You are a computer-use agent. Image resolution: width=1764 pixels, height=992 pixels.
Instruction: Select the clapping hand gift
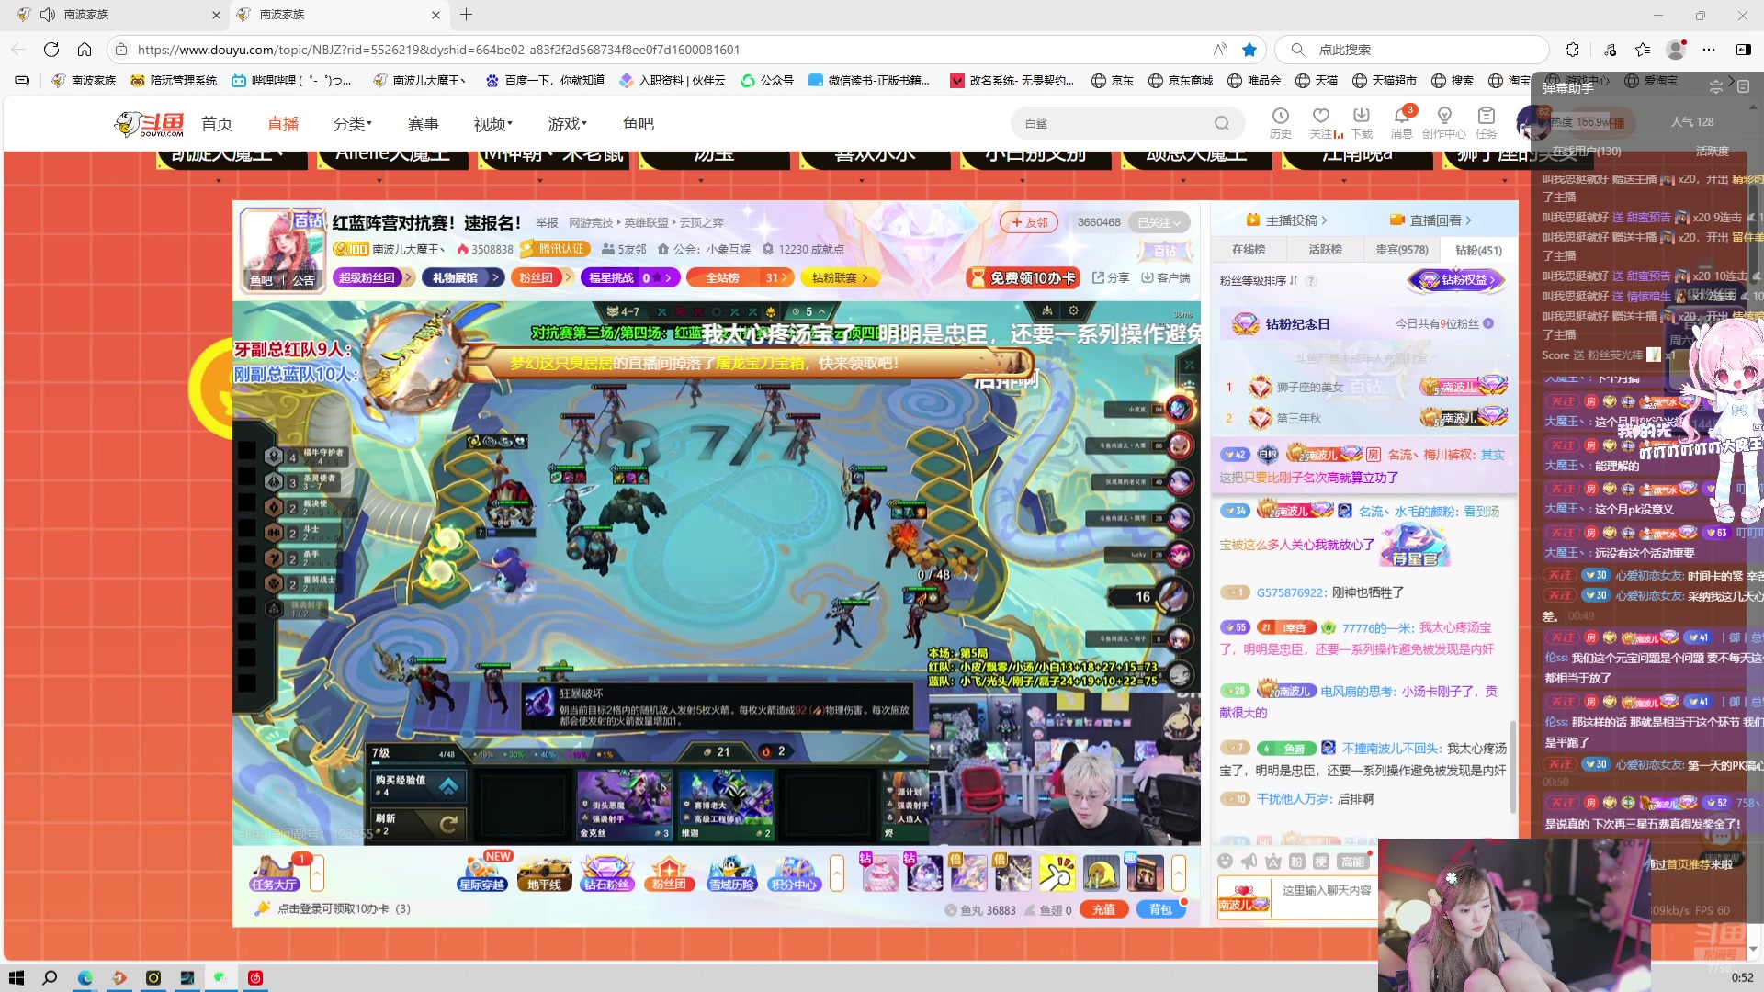1057,873
